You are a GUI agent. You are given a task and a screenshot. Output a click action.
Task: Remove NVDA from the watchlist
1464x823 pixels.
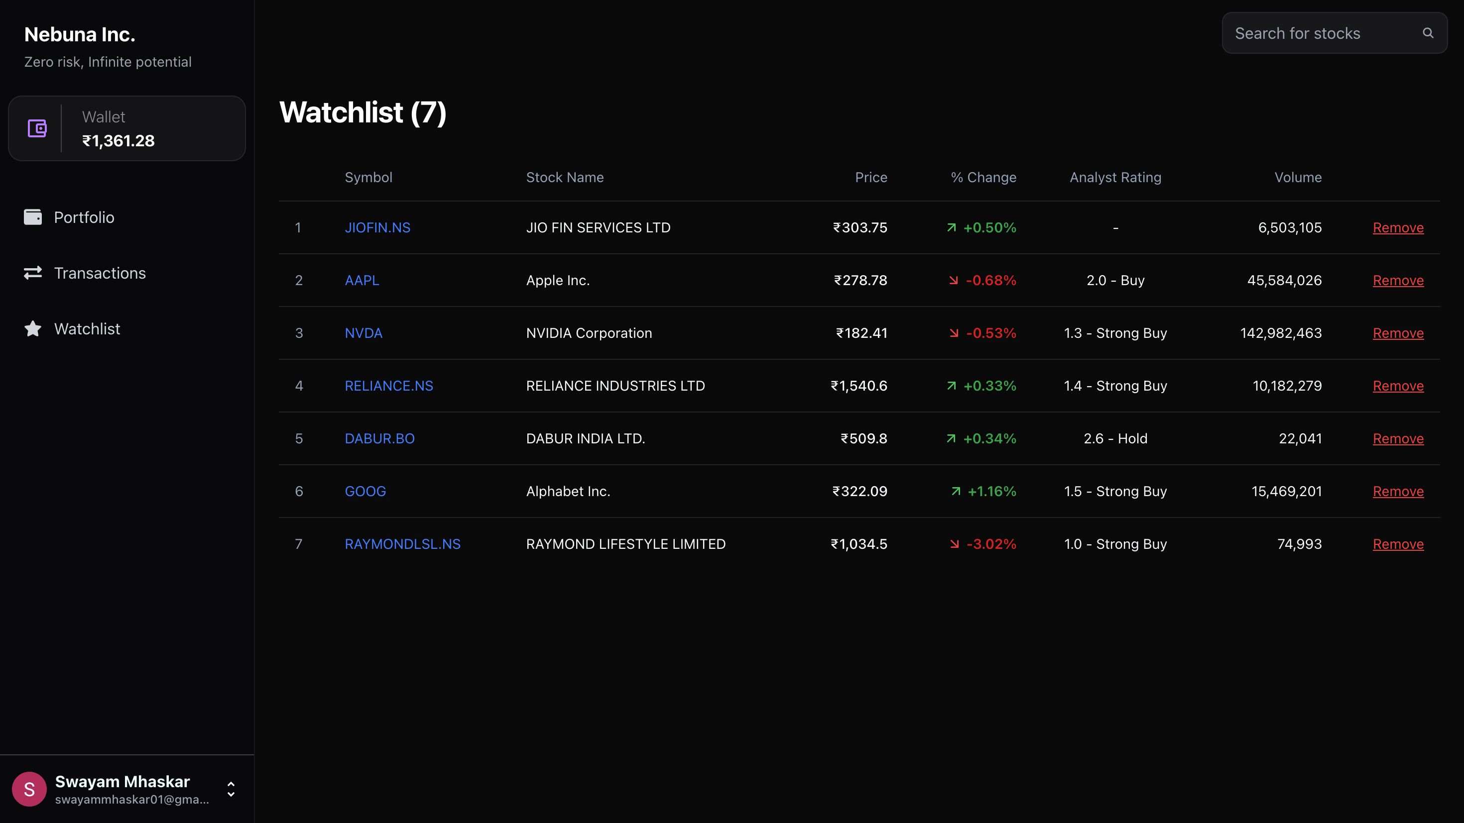point(1398,333)
